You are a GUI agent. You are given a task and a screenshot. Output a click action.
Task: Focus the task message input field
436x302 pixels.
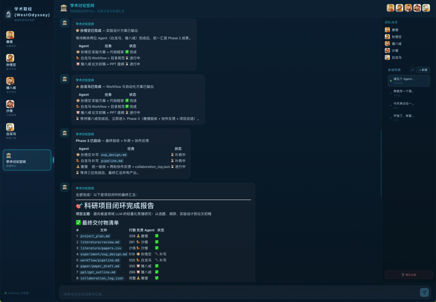(x=238, y=294)
